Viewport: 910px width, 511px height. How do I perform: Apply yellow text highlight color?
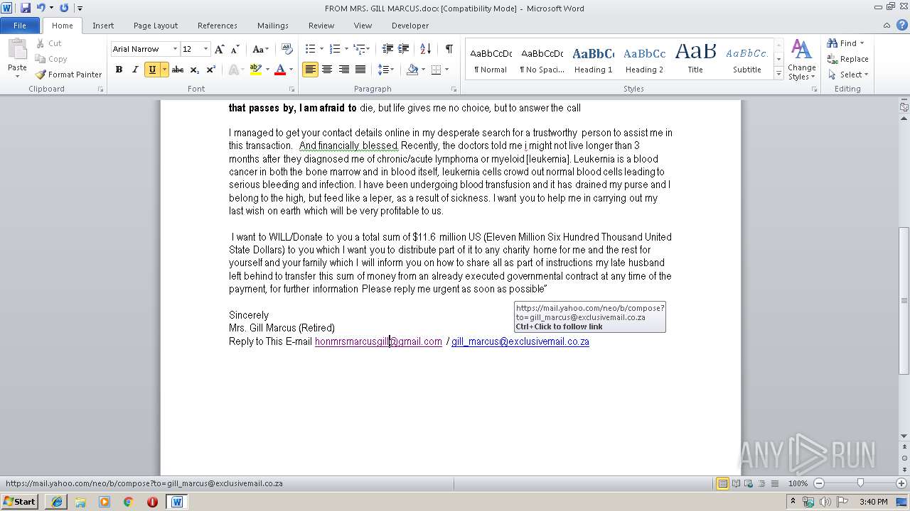[256, 70]
